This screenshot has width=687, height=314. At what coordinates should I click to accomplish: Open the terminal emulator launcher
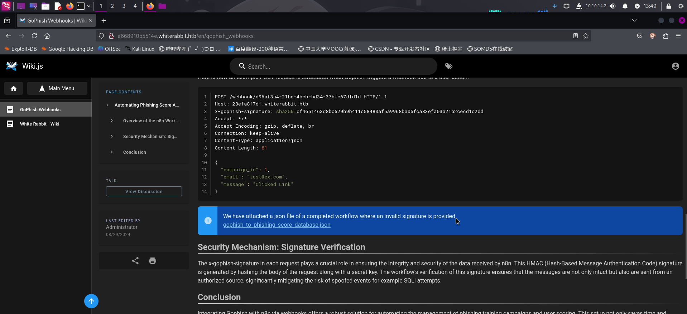click(x=81, y=6)
